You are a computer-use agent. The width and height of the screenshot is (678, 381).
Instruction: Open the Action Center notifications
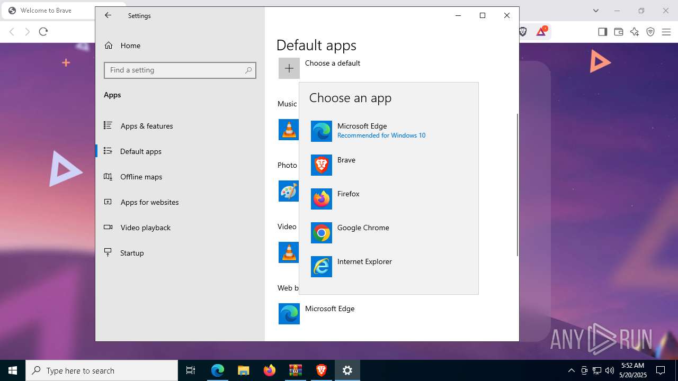coord(661,370)
